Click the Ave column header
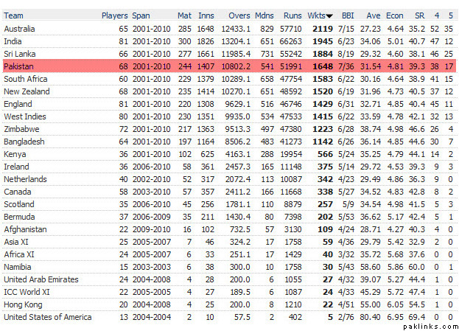Image resolution: width=459 pixels, height=331 pixels. 373,15
